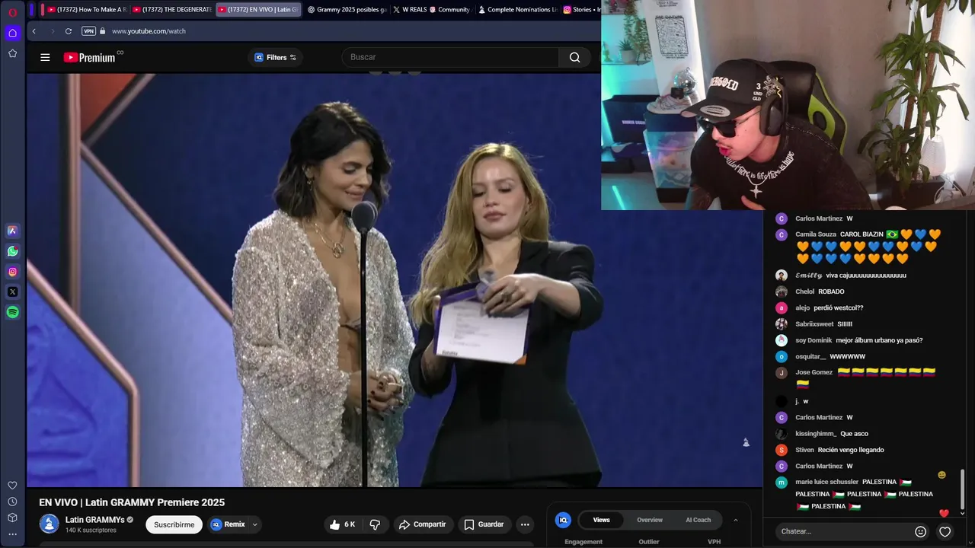Click the Suscribirme button

point(174,524)
